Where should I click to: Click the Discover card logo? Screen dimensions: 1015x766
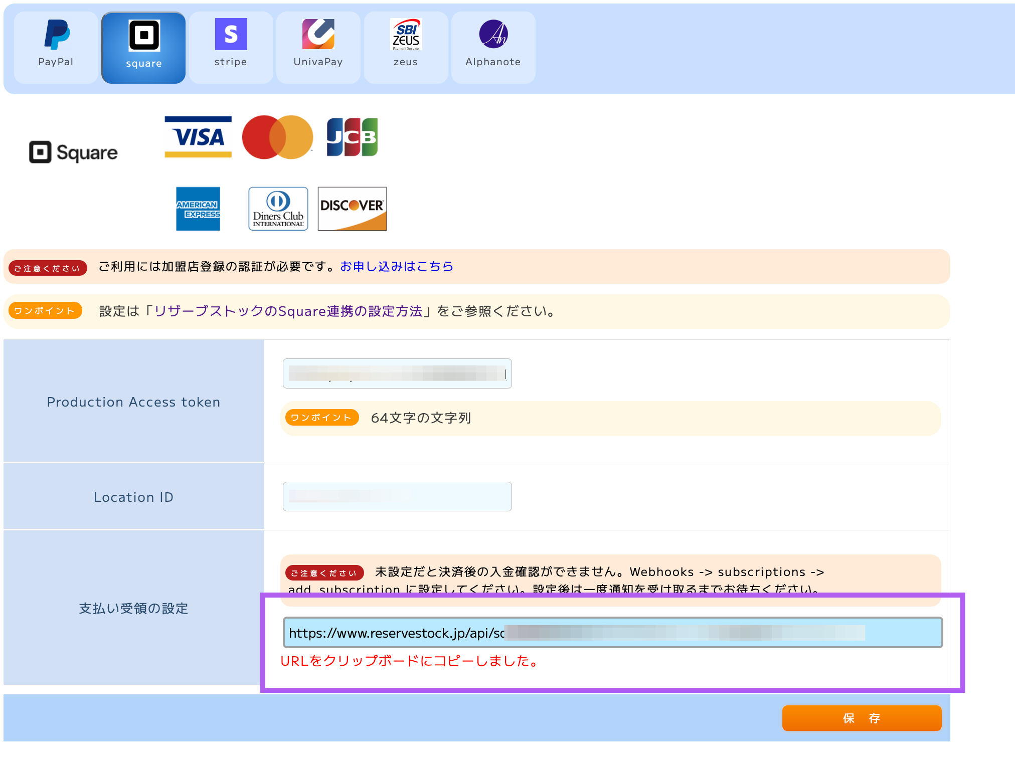click(352, 209)
